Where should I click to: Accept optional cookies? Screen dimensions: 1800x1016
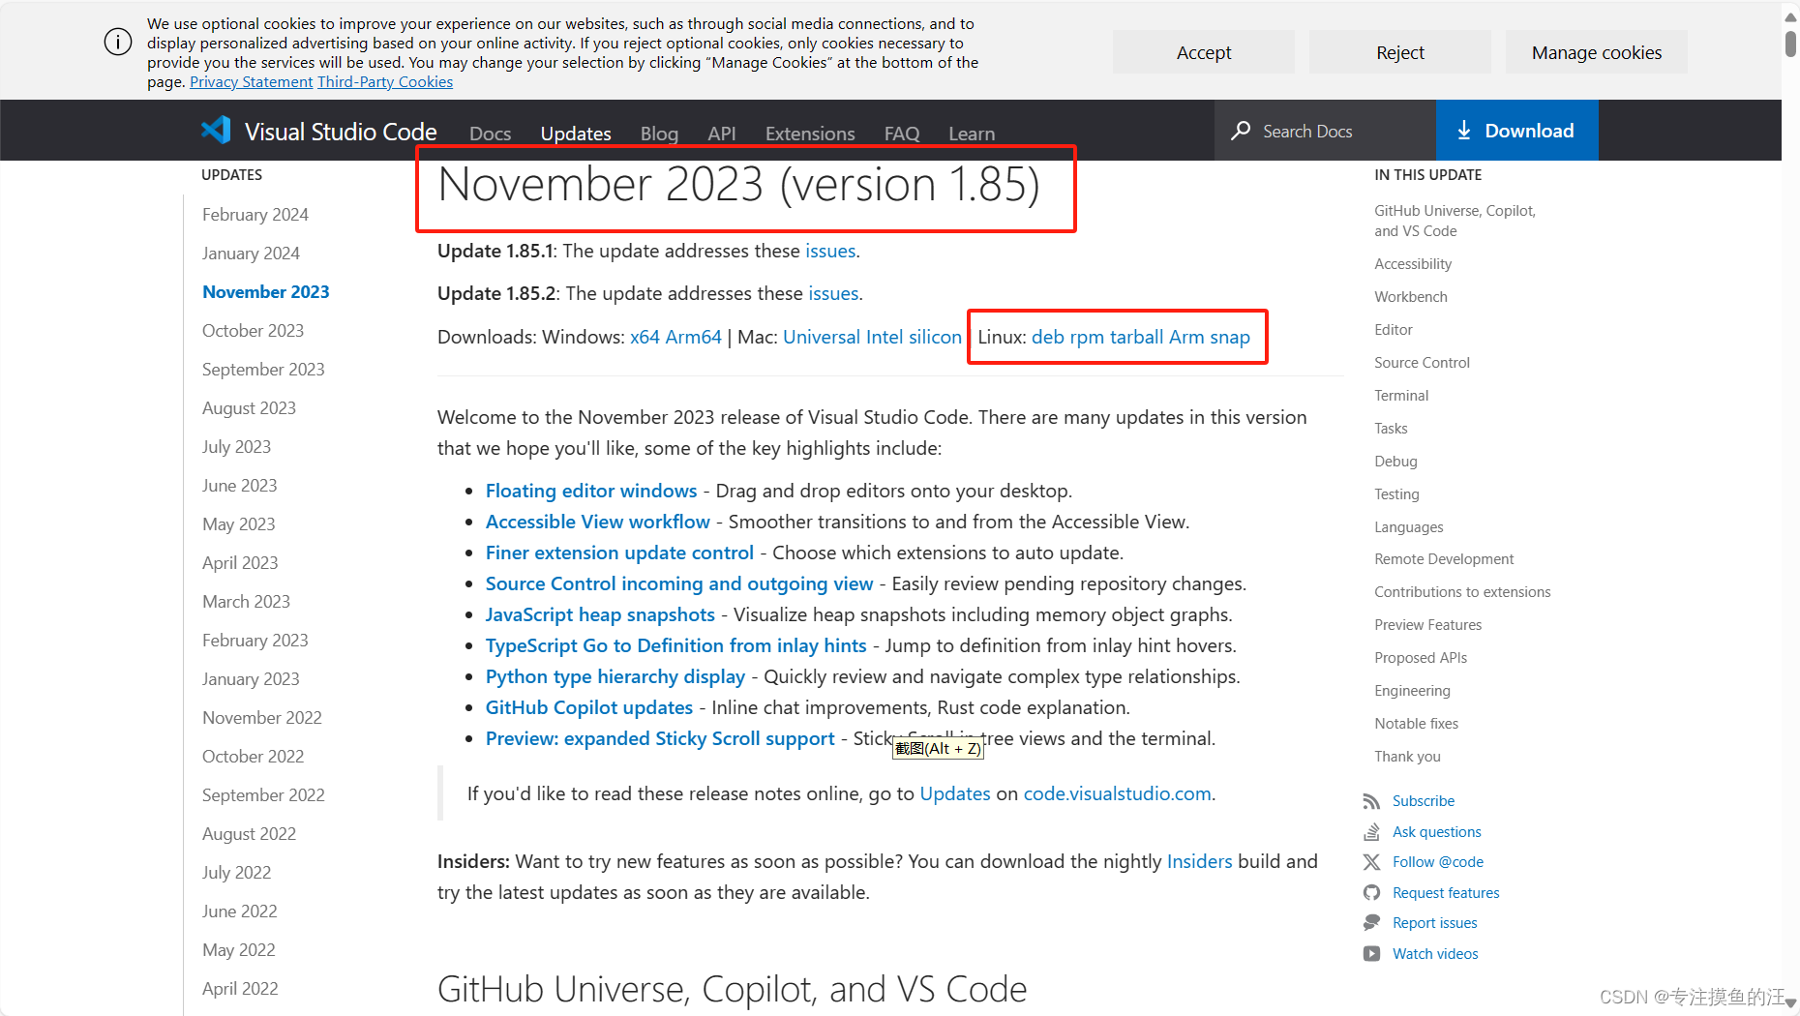click(x=1204, y=52)
